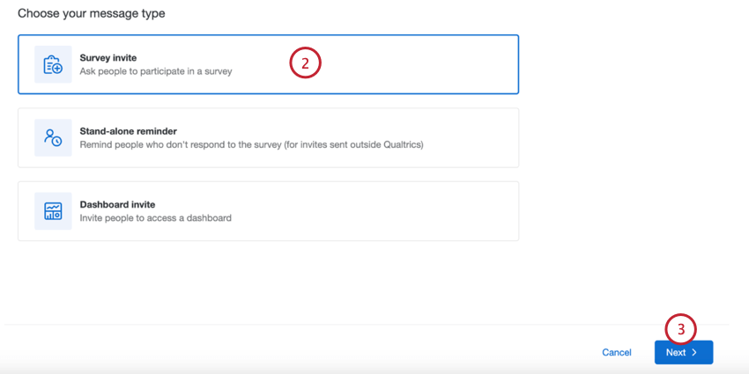The image size is (749, 374).
Task: Click "Invite people to access a dashboard"
Action: coord(156,218)
